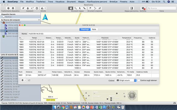Click the send to device upload arrow
The height and width of the screenshot is (110, 177).
pyautogui.click(x=8, y=8)
